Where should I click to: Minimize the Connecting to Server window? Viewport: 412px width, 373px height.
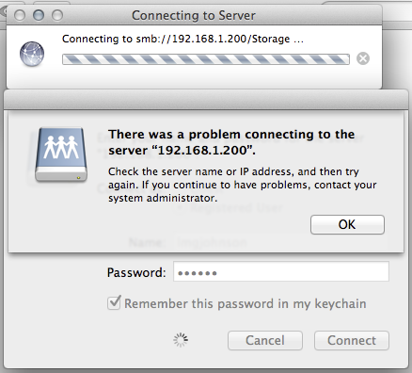39,15
